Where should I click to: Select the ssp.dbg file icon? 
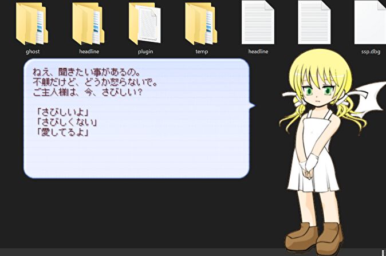pos(370,23)
